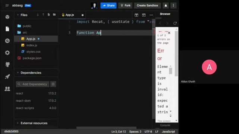Click the new file icon in Files header

tap(49, 15)
